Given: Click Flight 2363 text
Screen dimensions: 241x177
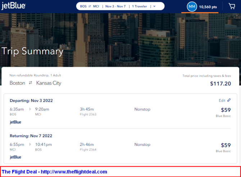Looking at the screenshot, I should pos(88,115).
